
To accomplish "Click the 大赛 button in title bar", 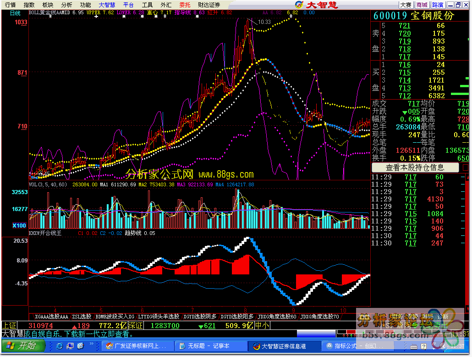I will click(x=406, y=5).
